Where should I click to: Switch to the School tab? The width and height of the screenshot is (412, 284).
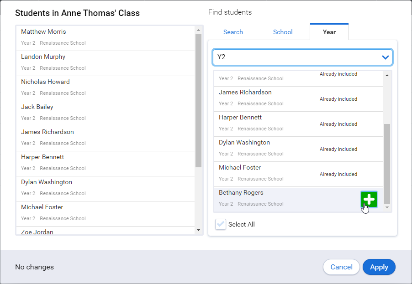[x=283, y=32]
